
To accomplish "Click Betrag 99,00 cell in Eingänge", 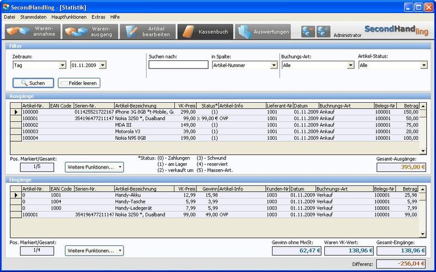I will [407, 214].
